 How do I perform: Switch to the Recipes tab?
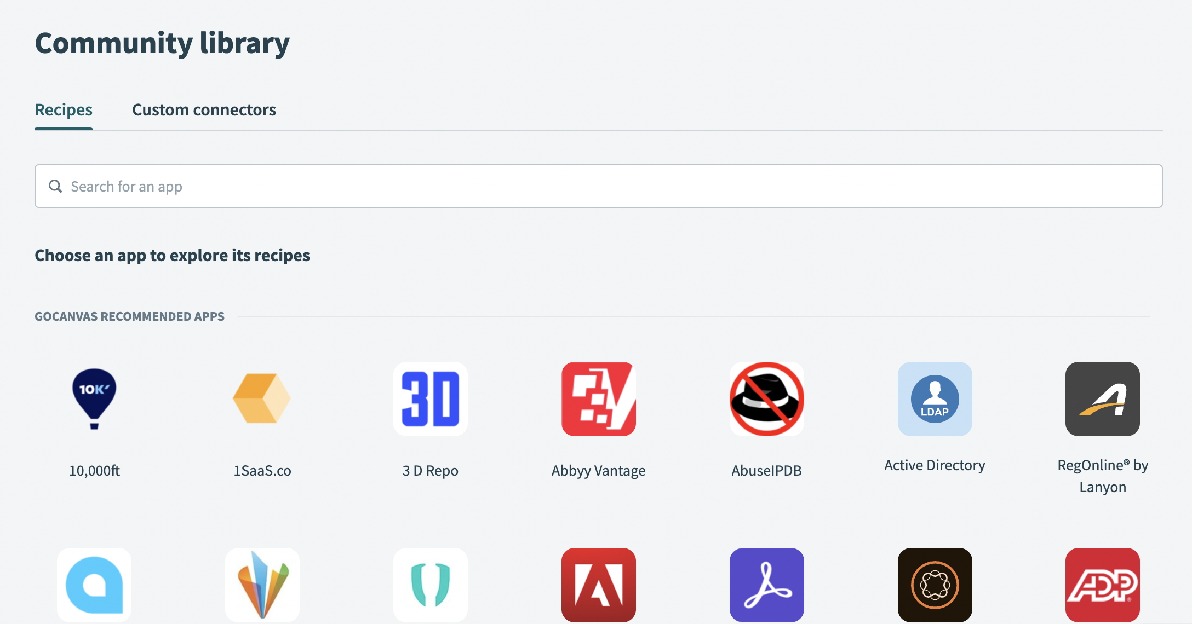64,110
